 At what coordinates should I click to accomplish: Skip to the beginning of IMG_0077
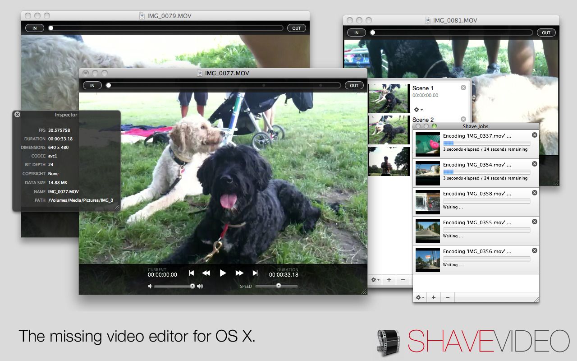tap(191, 273)
